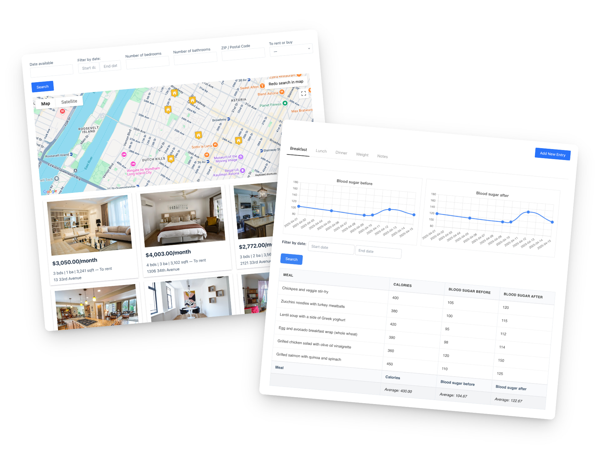The width and height of the screenshot is (600, 450).
Task: Click the Add New Entry button
Action: (x=552, y=154)
